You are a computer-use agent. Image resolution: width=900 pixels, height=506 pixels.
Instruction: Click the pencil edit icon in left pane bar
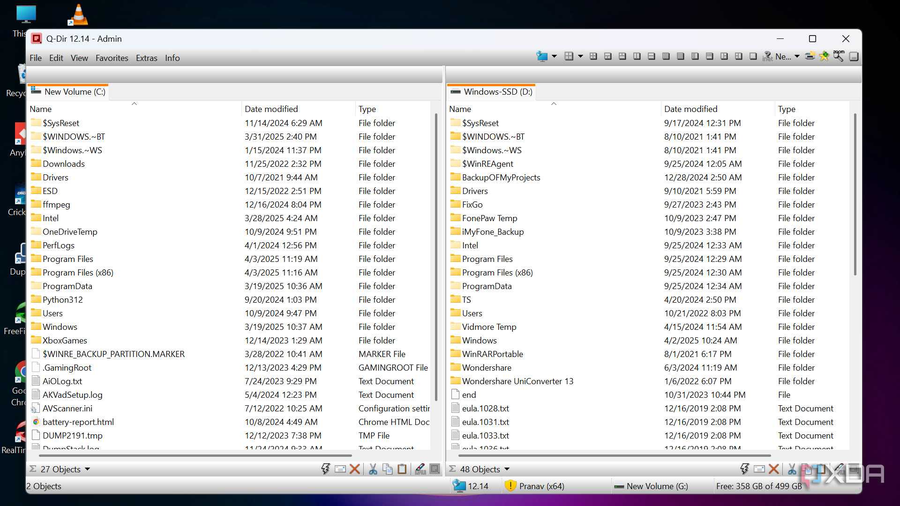[420, 469]
